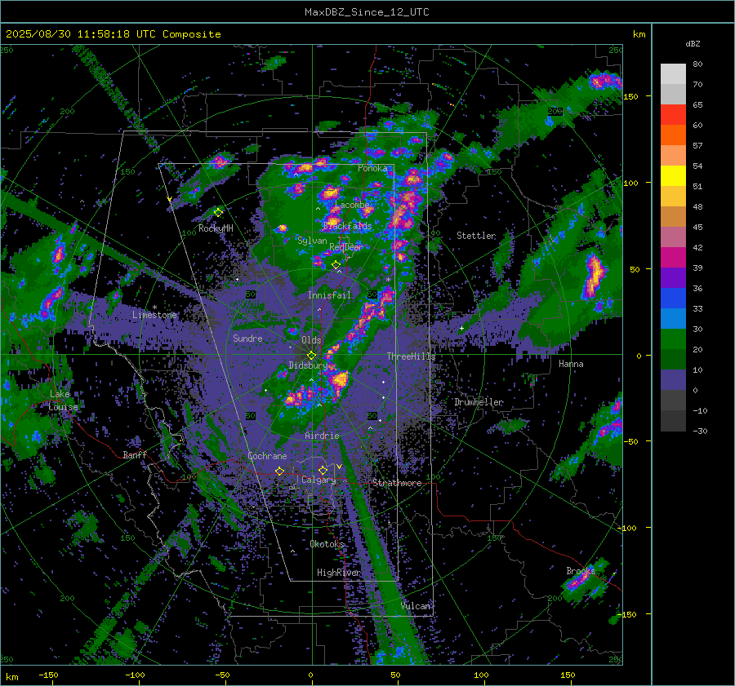735x686 pixels.
Task: Click the yellow diamond marker beside RockyMH
Action: pyautogui.click(x=218, y=213)
